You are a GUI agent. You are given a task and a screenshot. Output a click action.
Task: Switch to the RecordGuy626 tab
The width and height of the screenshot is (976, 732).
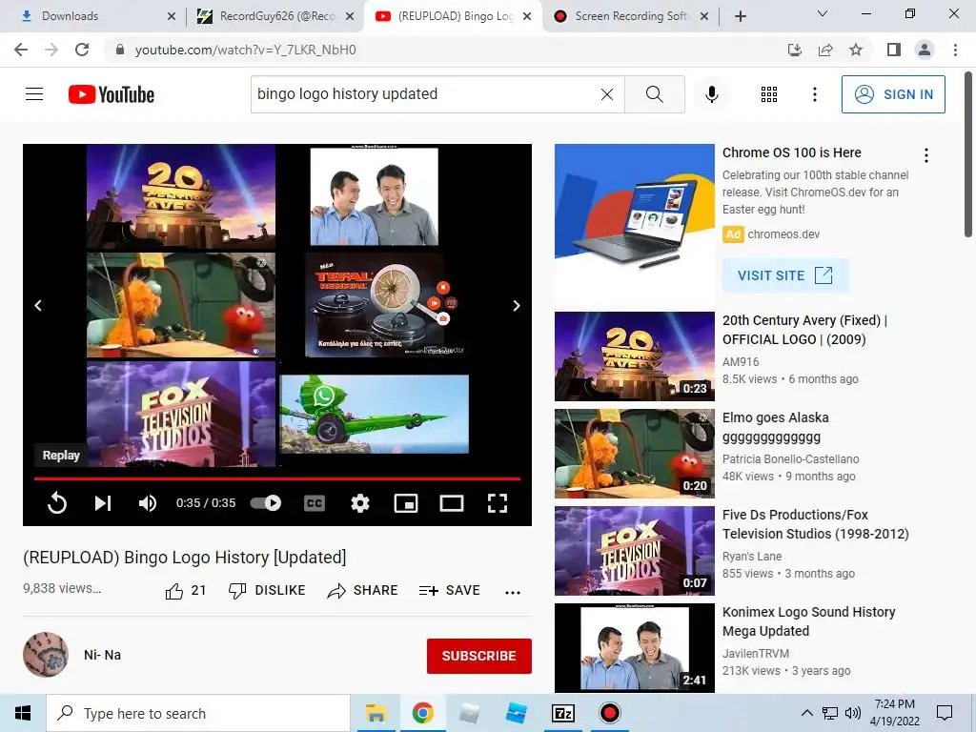[275, 16]
